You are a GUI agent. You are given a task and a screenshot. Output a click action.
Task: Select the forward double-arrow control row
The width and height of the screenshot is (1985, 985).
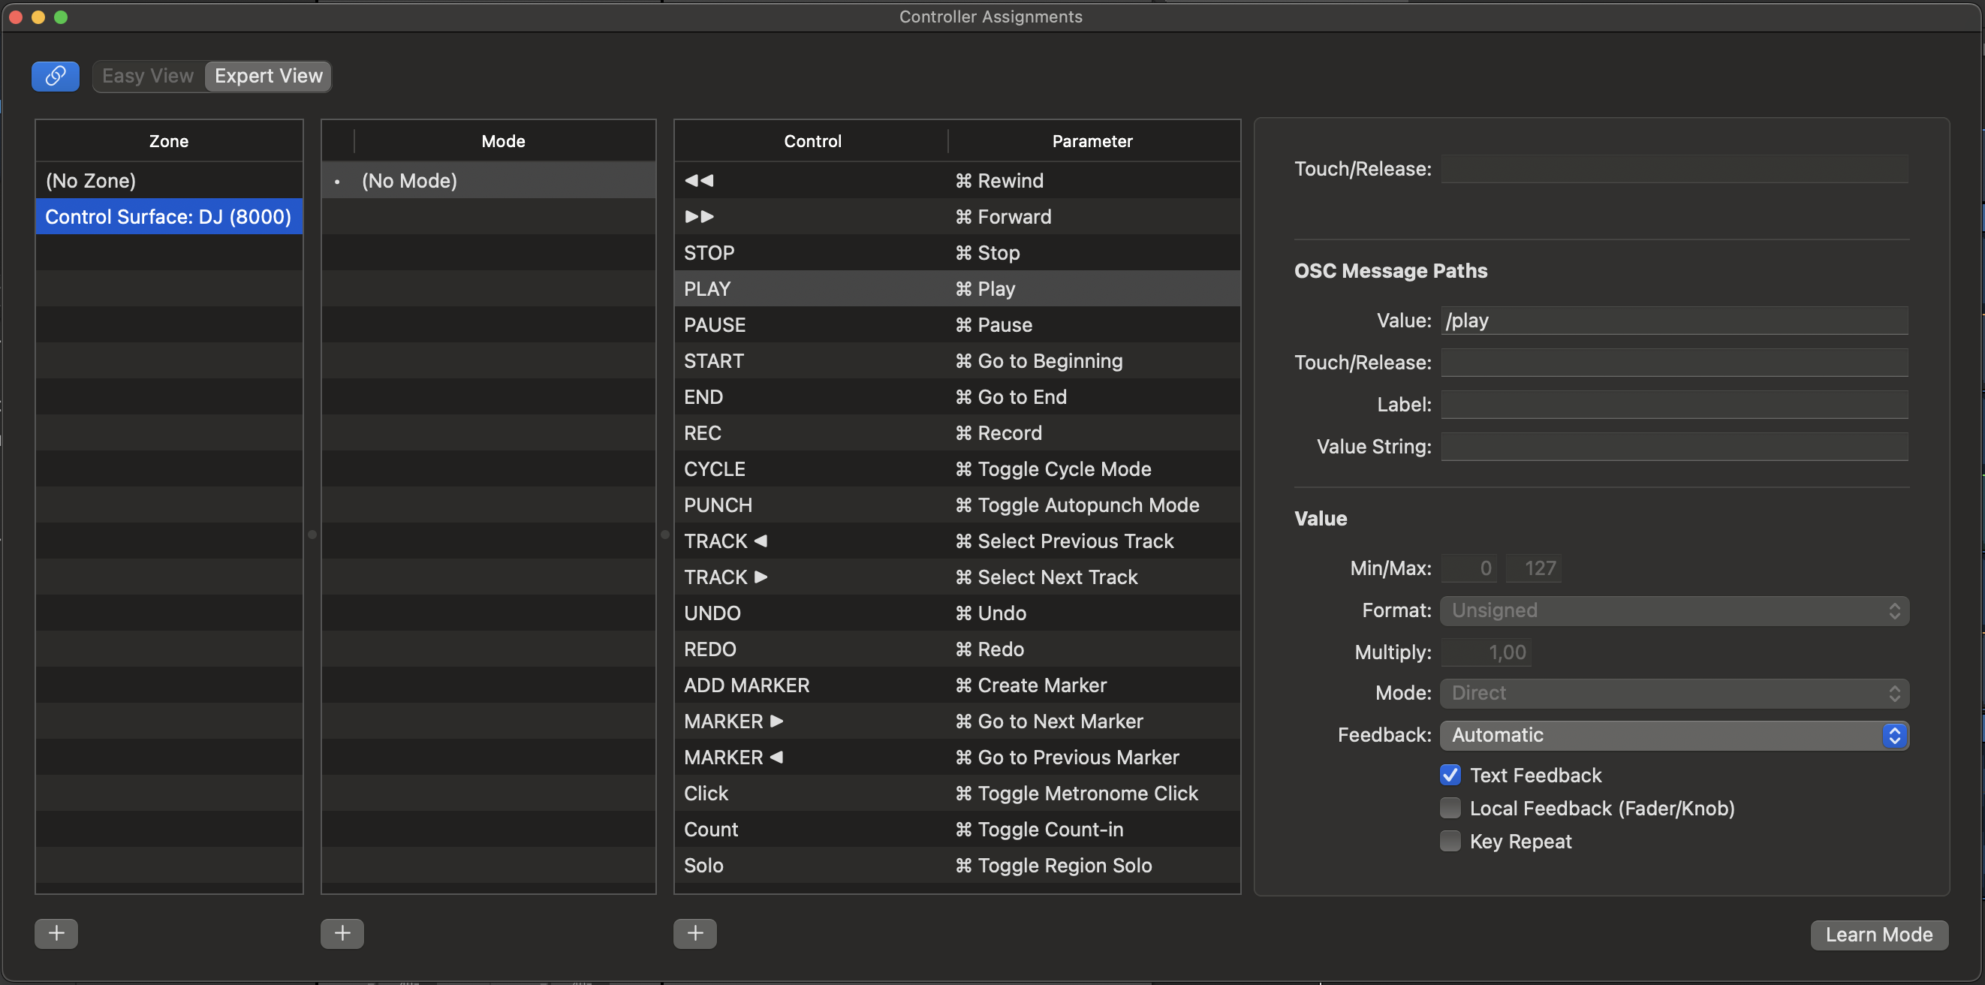[x=957, y=216]
